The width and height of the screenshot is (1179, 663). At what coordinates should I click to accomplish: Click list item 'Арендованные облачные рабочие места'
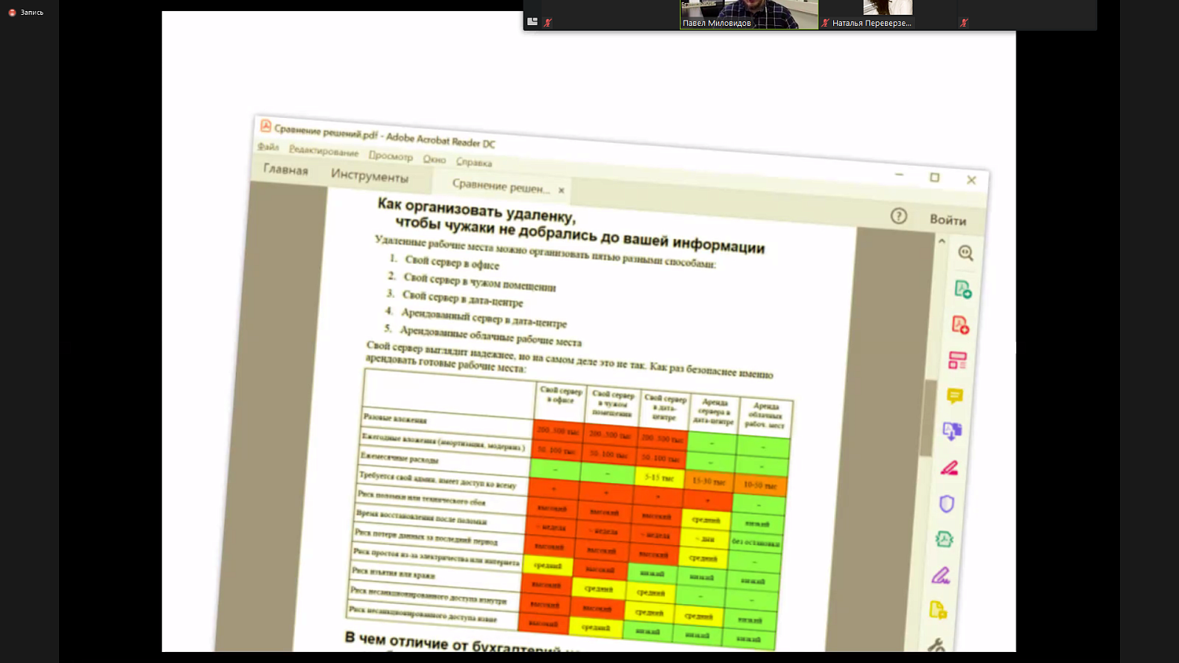coord(490,336)
